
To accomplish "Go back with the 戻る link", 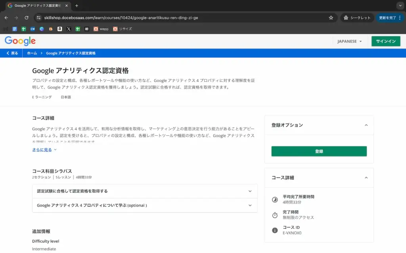I will click(x=12, y=53).
